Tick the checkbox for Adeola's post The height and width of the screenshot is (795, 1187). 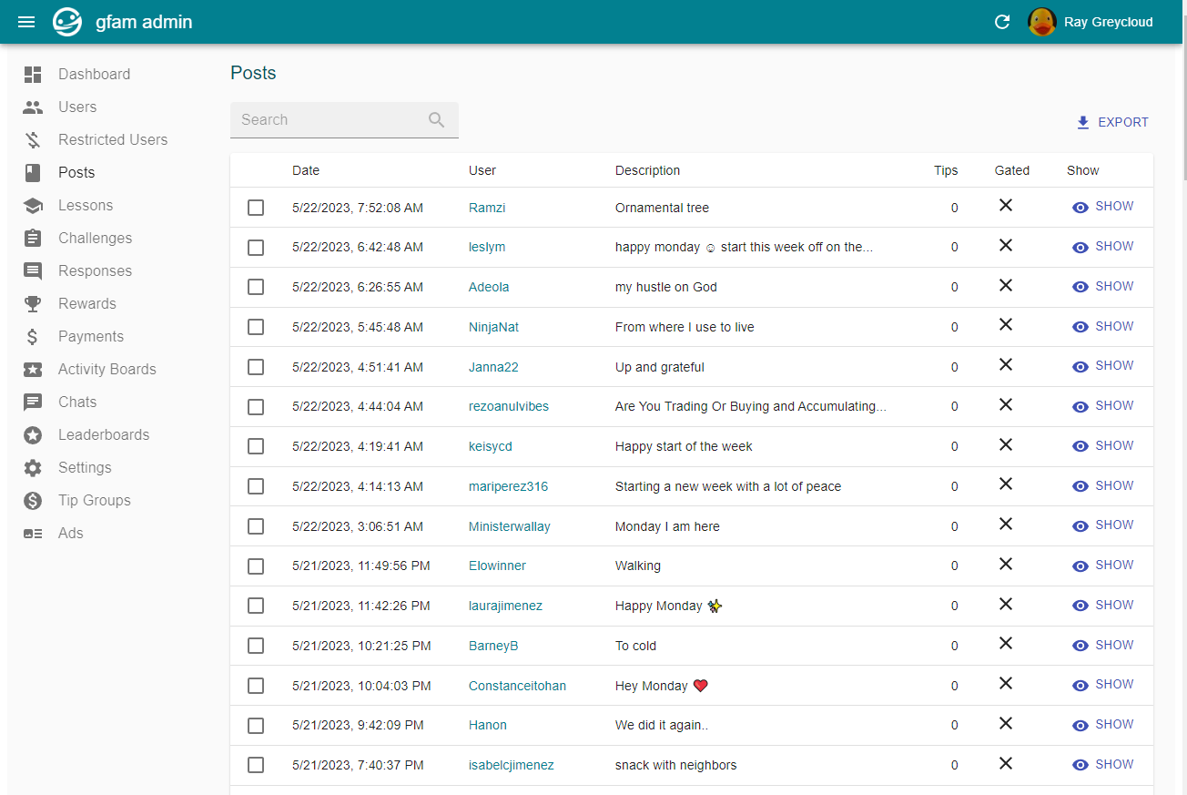pos(256,287)
